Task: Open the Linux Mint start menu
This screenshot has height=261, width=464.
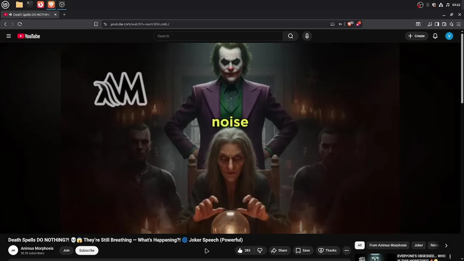Action: coord(5,5)
